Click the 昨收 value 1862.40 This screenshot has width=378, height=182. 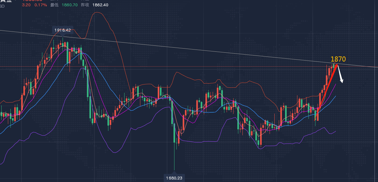[100, 5]
